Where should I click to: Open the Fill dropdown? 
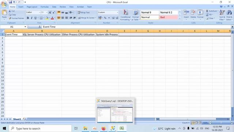[210, 15]
